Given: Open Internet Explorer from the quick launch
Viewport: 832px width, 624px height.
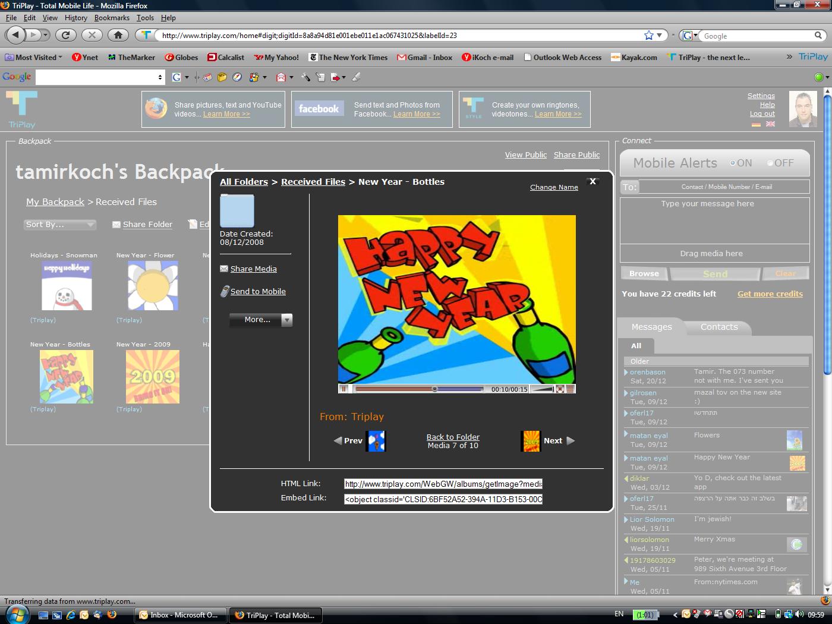Looking at the screenshot, I should click(x=70, y=615).
